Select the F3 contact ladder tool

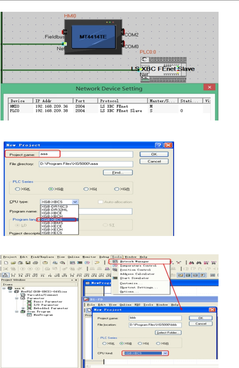13,275
